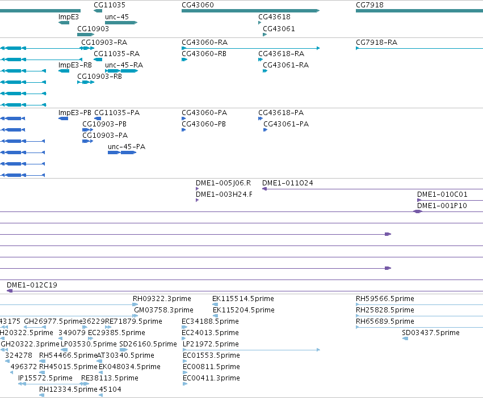This screenshot has height=398, width=483.
Task: Click EST RE71879.5prime
Action: coord(133,321)
